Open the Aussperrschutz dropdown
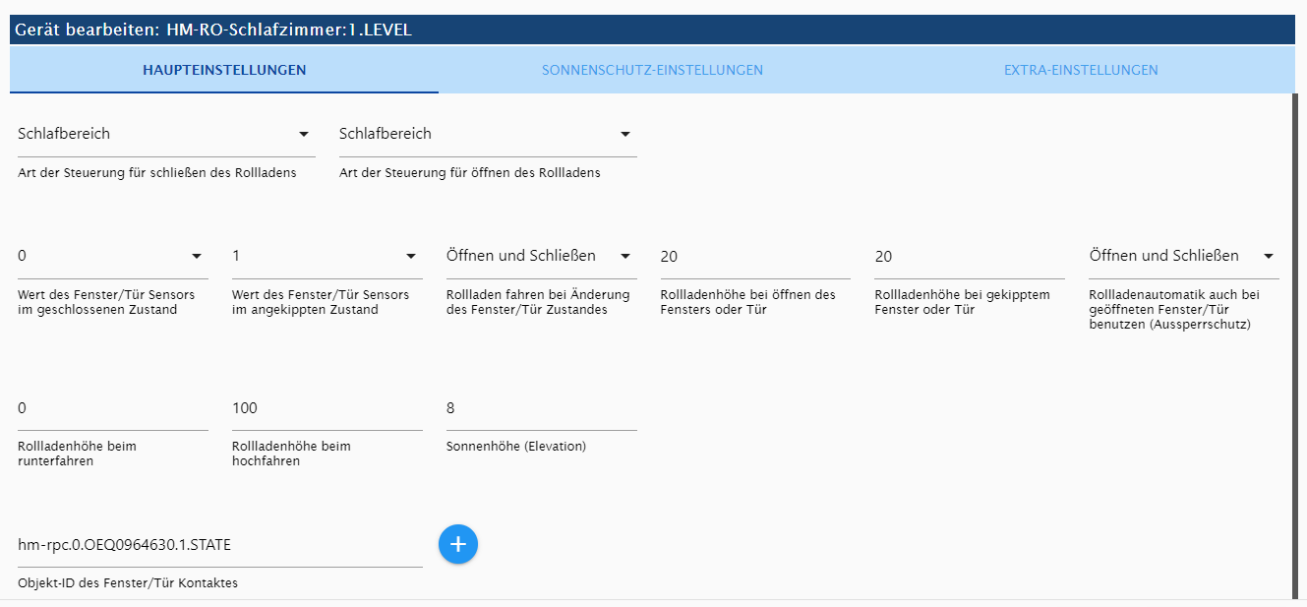 click(x=1184, y=256)
